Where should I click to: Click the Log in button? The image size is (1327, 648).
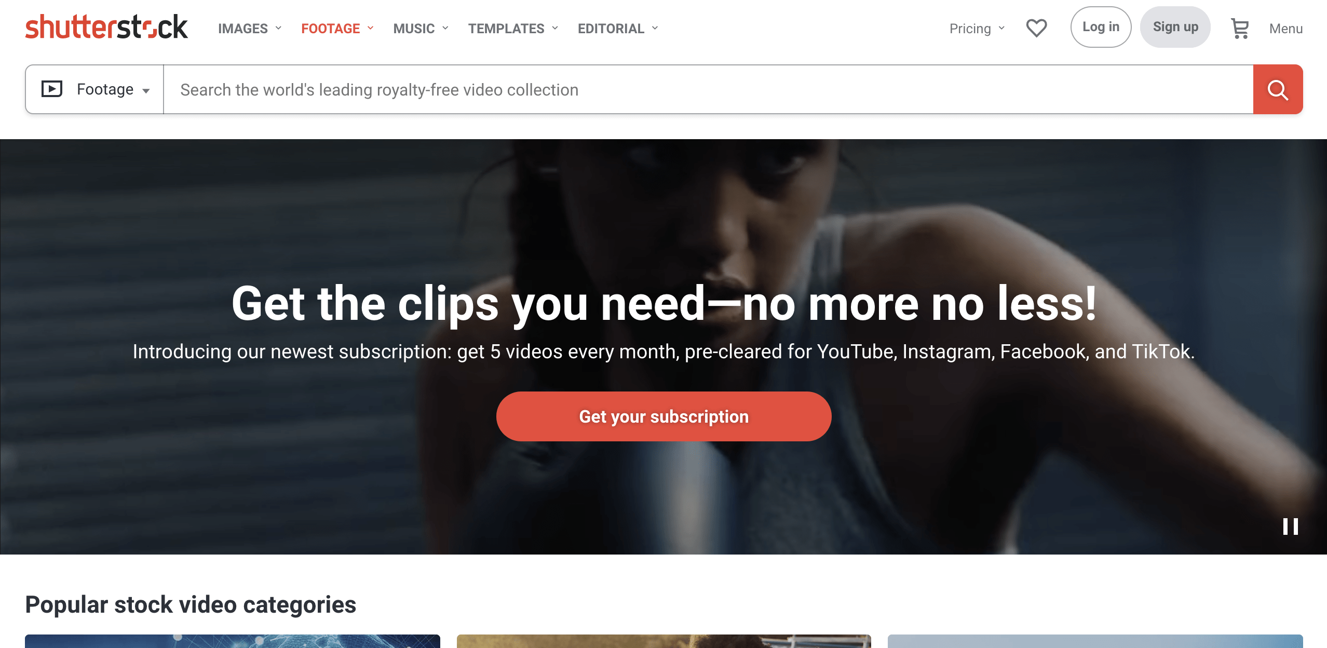(x=1101, y=27)
